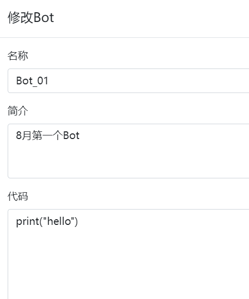Place cursor on print("hello") code line

click(x=47, y=221)
